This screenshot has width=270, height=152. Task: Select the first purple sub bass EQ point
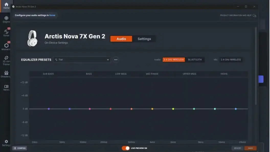49,109
